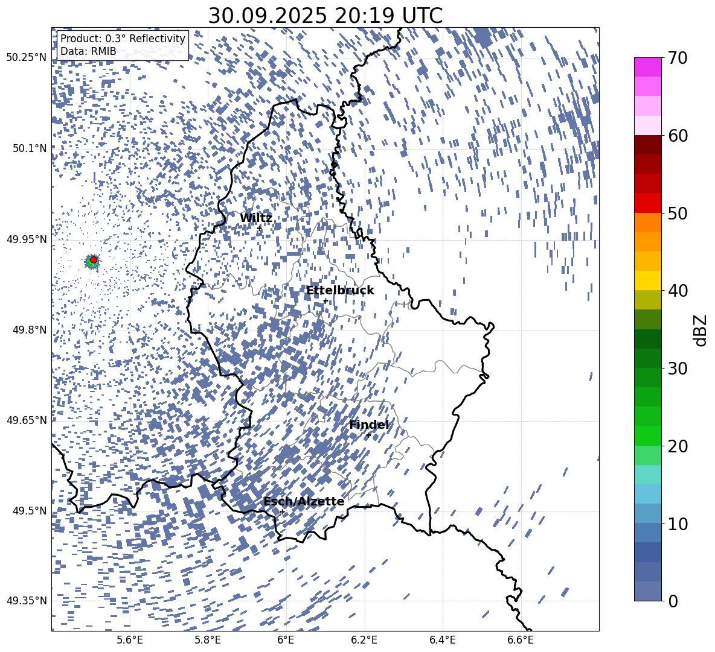The image size is (715, 652).
Task: Click the slate blue colorbar segment above 0
Action: pyautogui.click(x=647, y=591)
